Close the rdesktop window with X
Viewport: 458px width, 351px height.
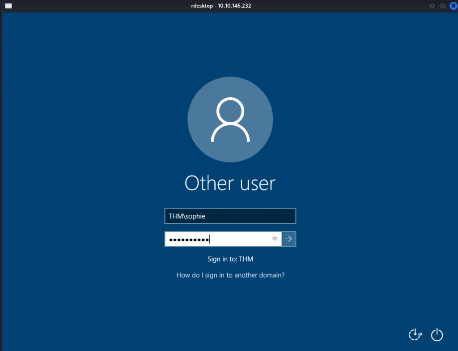(452, 6)
